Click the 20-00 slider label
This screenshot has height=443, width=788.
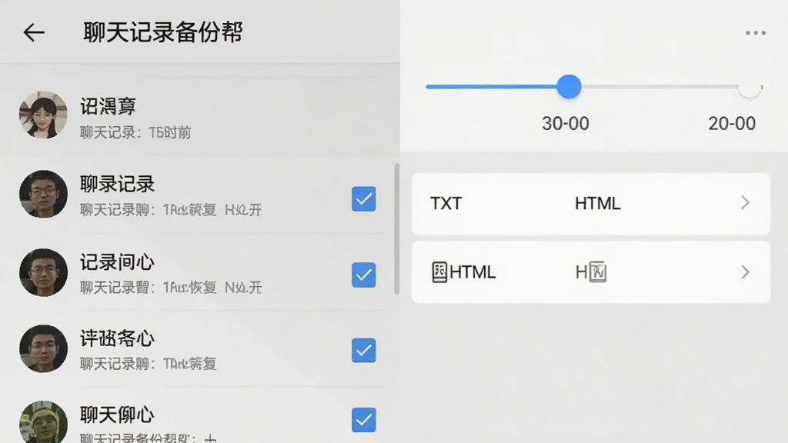(732, 124)
